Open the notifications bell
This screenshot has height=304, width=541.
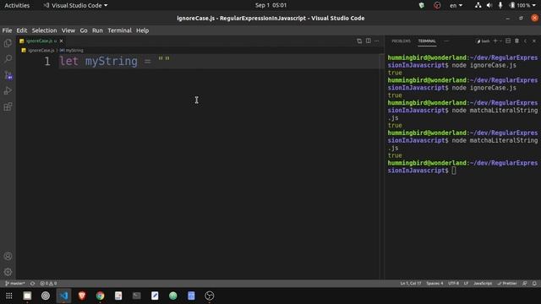pyautogui.click(x=534, y=284)
